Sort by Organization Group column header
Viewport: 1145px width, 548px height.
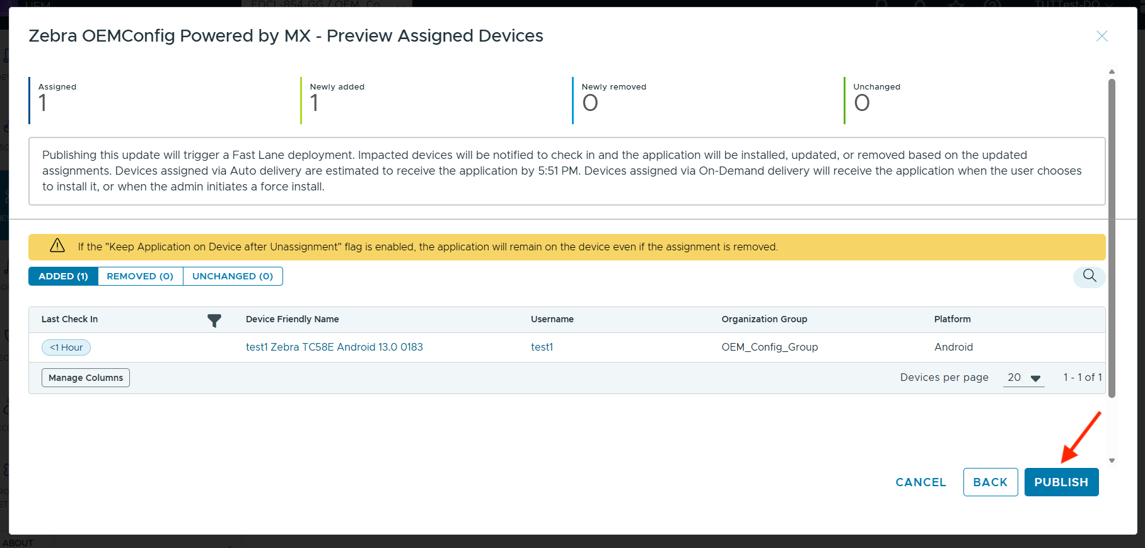pyautogui.click(x=764, y=319)
